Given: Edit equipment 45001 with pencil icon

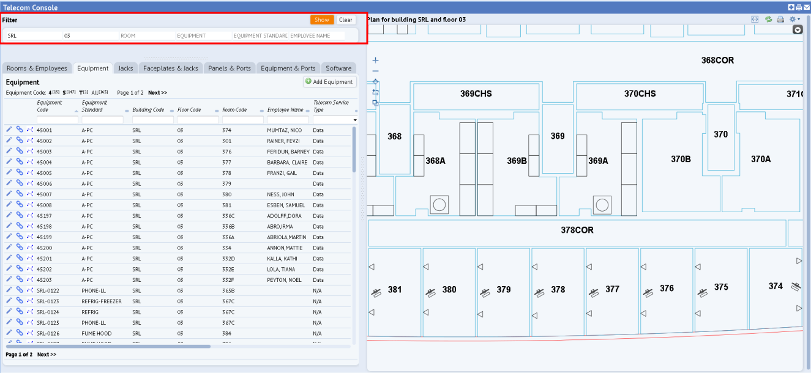Looking at the screenshot, I should (x=9, y=130).
